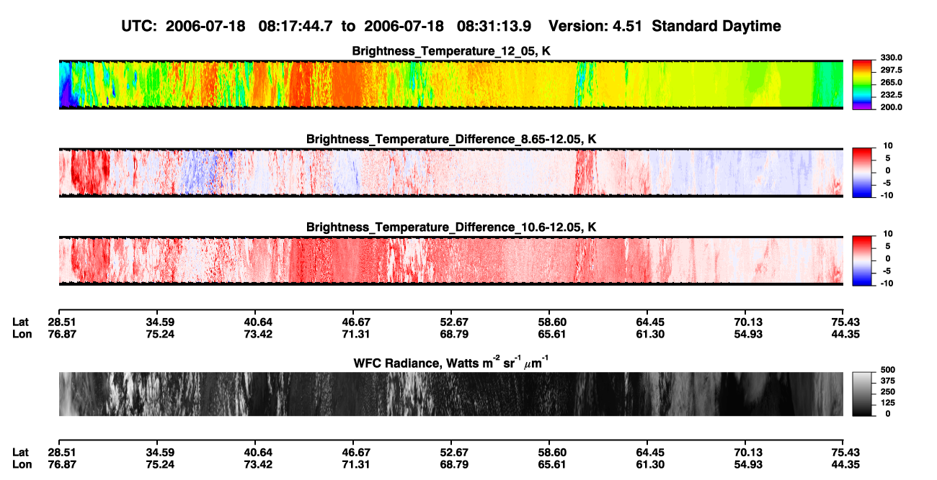Click the 265.0 colorbar tick label
The image size is (937, 480).
click(x=892, y=83)
